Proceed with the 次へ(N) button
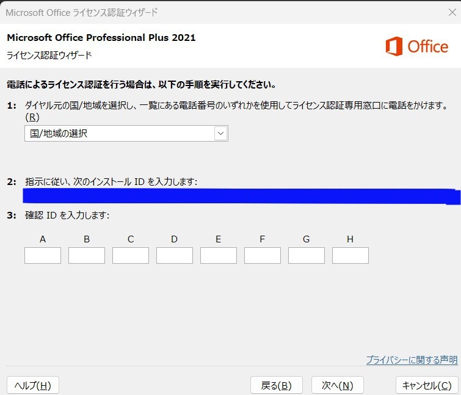 click(338, 385)
